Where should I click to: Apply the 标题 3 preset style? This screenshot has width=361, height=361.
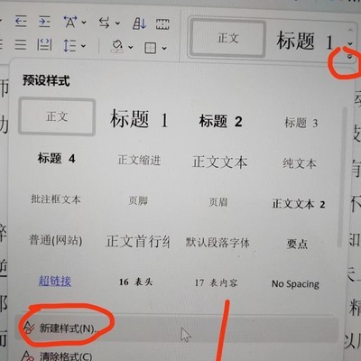click(x=301, y=123)
